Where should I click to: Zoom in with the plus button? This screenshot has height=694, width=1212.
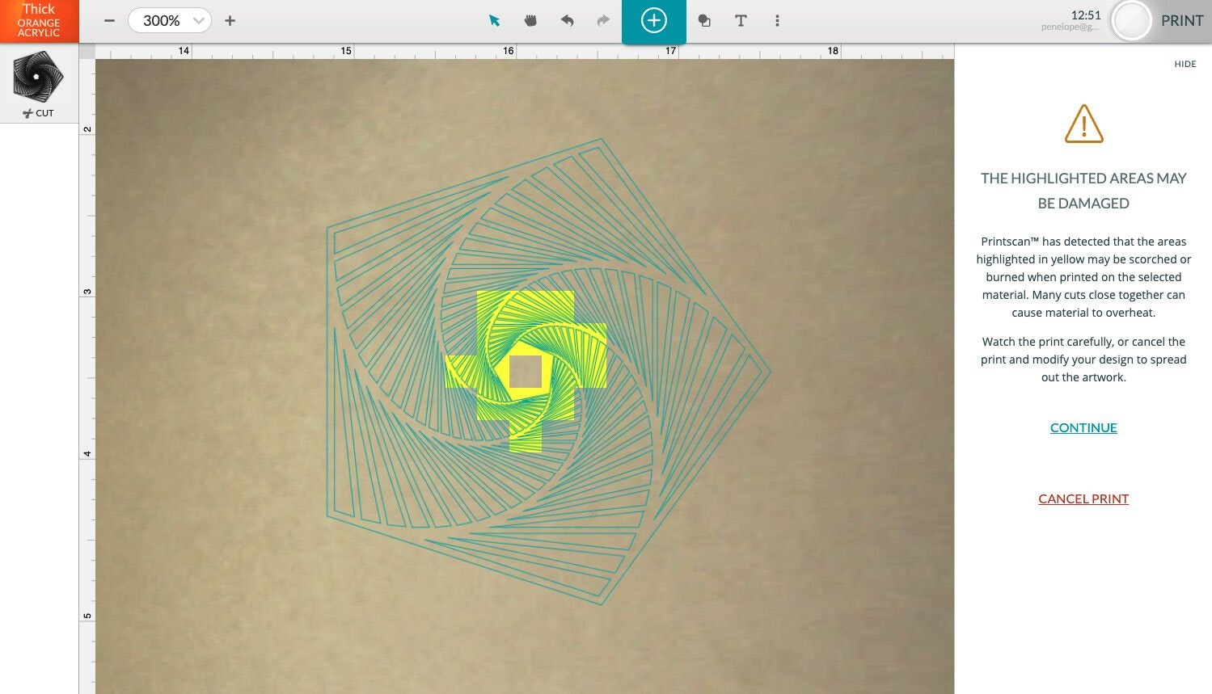(x=230, y=21)
